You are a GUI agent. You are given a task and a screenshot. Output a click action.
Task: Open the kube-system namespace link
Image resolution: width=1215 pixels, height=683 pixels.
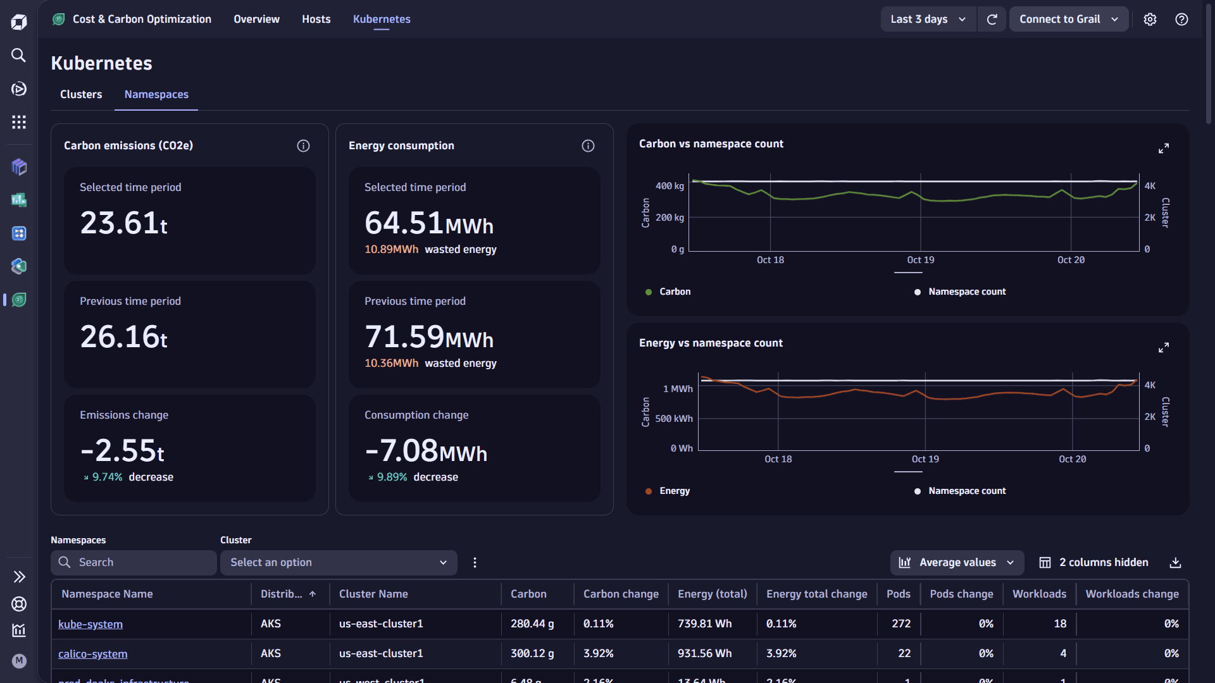[90, 624]
